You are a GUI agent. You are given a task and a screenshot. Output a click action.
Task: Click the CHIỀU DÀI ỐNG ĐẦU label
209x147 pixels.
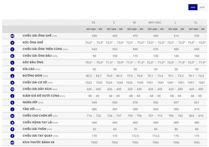click(x=37, y=56)
